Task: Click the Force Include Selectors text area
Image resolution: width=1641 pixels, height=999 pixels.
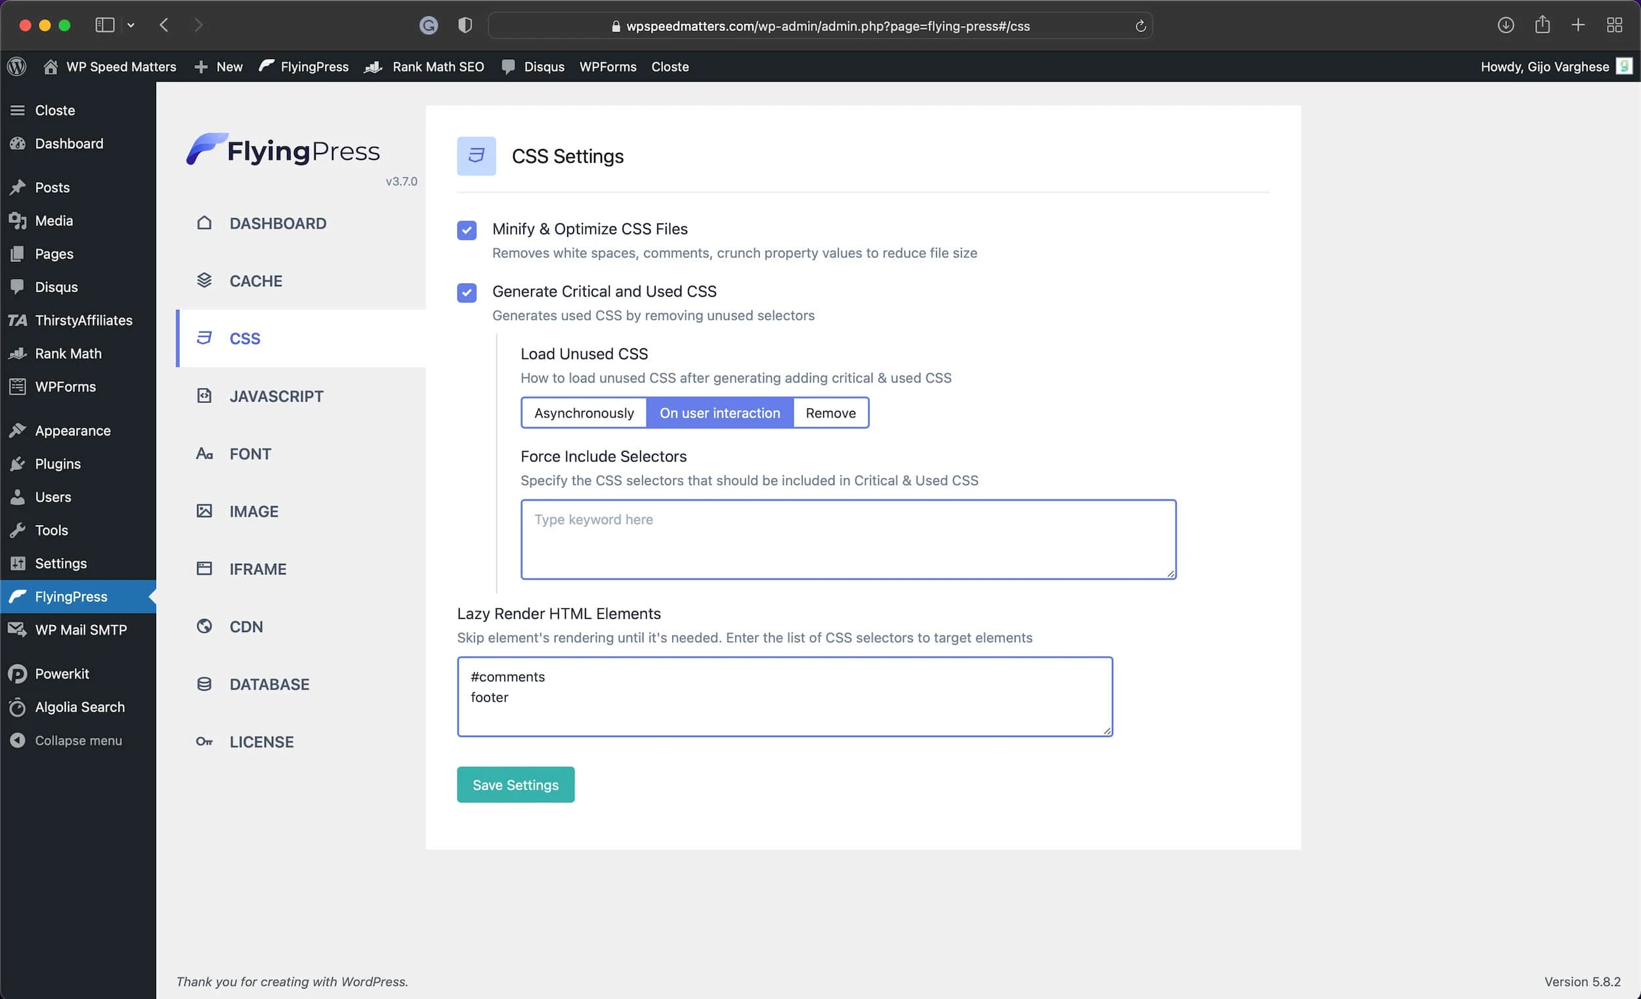Action: (849, 540)
